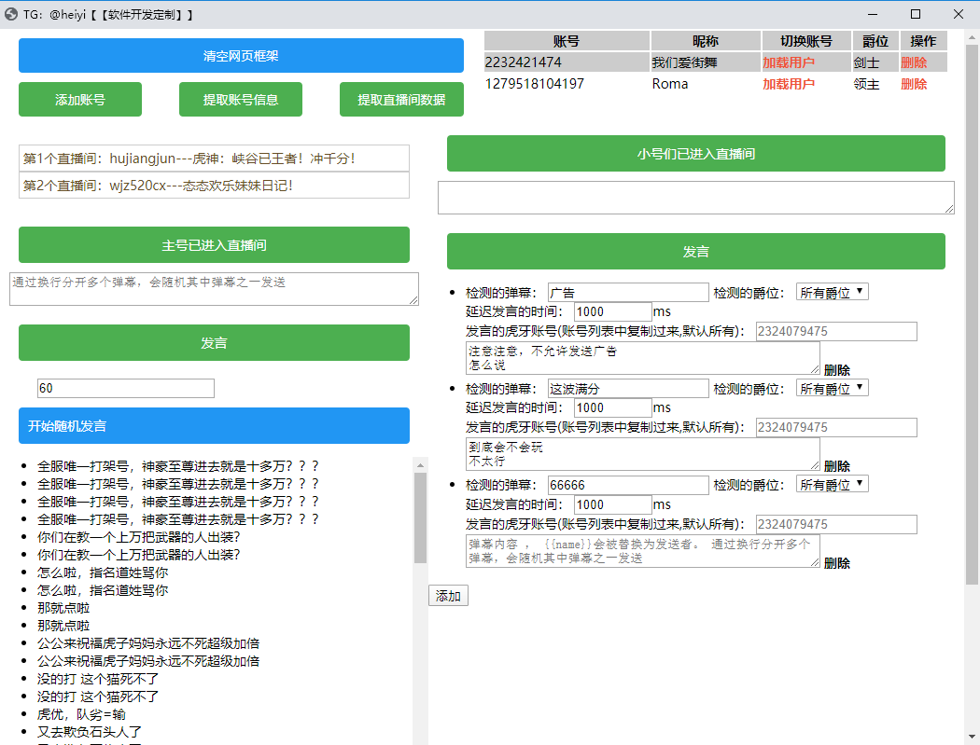Viewport: 980px width, 745px height.
Task: Open the 爵位 dropdown for the 广告 rule
Action: (832, 292)
